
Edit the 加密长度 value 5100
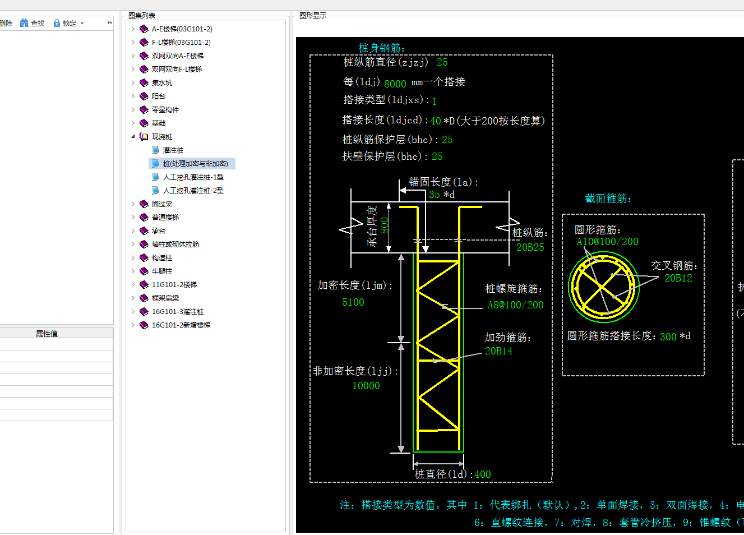click(x=353, y=302)
